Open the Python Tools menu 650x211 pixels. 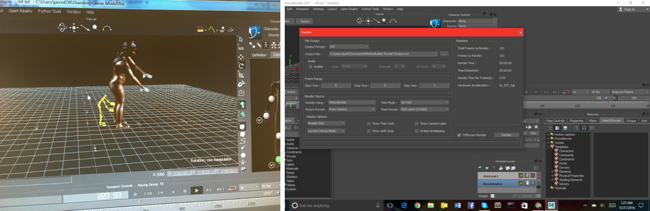[370, 9]
